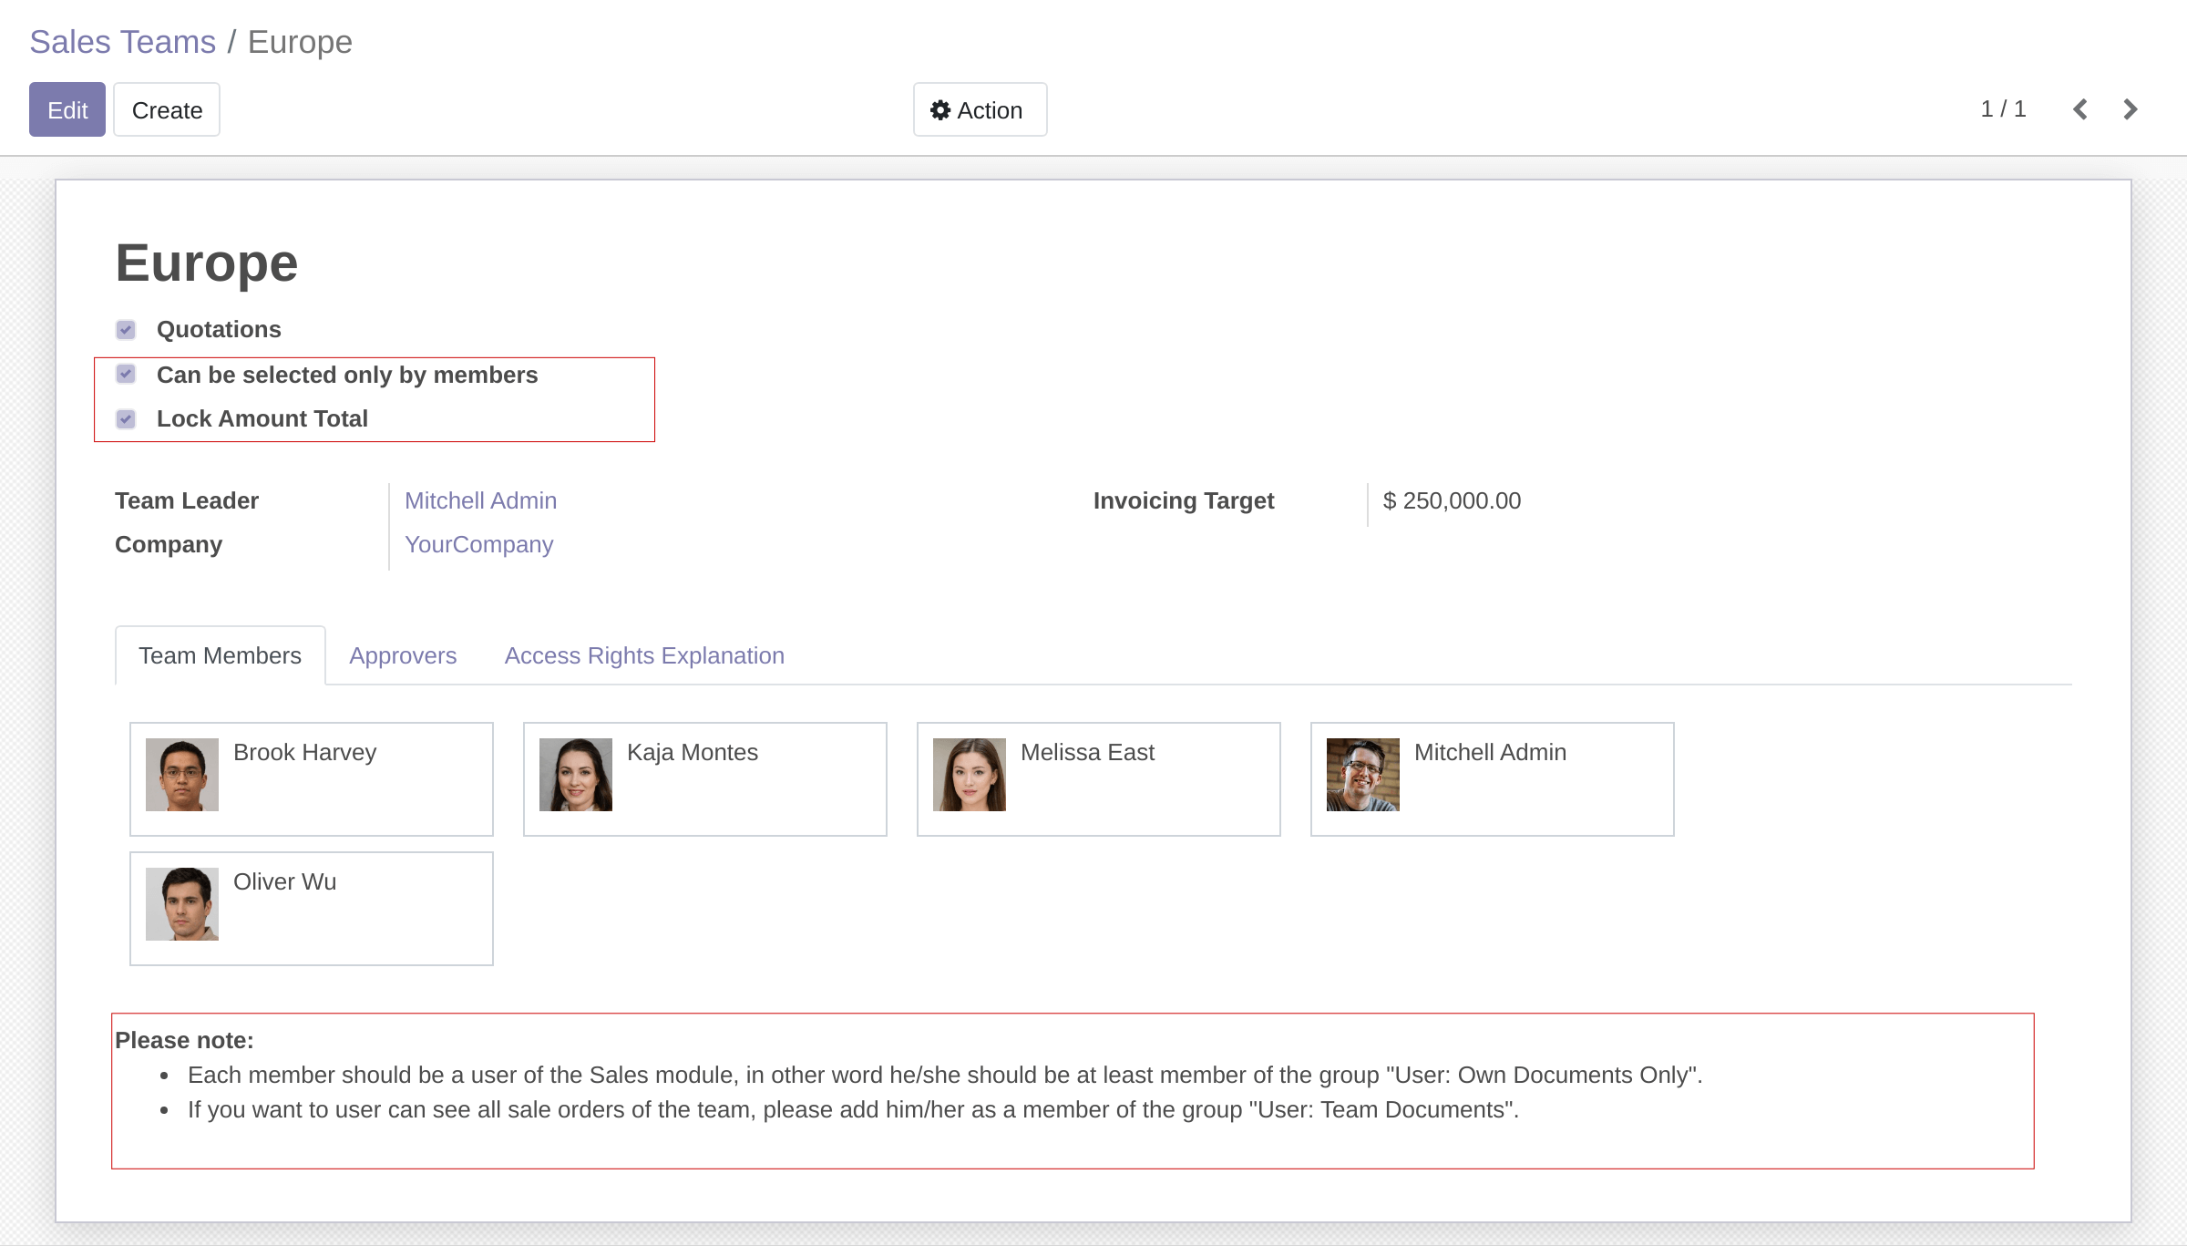Toggle 'Can be selected only by members' checkbox
The image size is (2187, 1246).
point(126,375)
